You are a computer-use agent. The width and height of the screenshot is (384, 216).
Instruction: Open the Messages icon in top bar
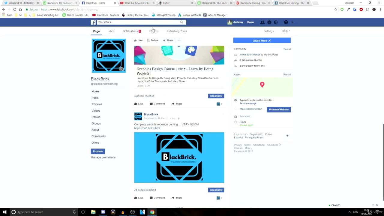coord(269,22)
